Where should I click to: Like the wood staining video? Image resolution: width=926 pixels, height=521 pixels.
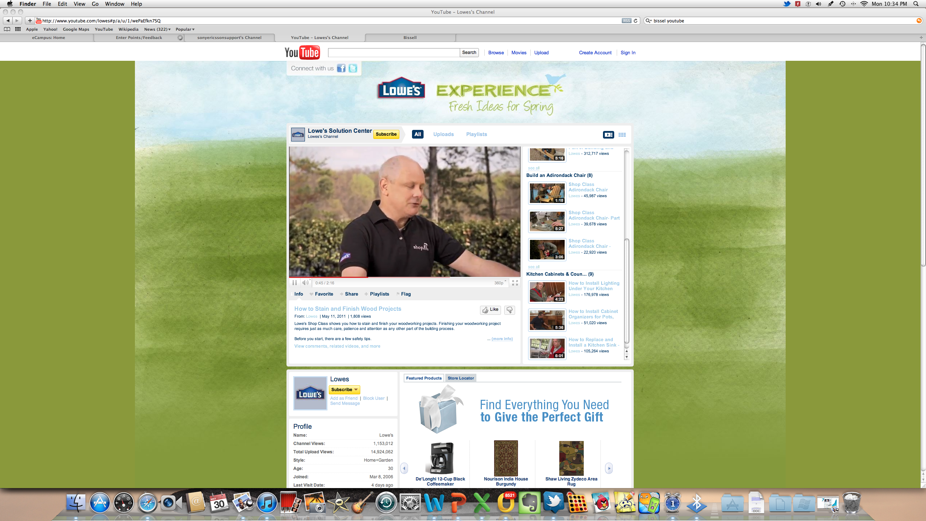(490, 310)
